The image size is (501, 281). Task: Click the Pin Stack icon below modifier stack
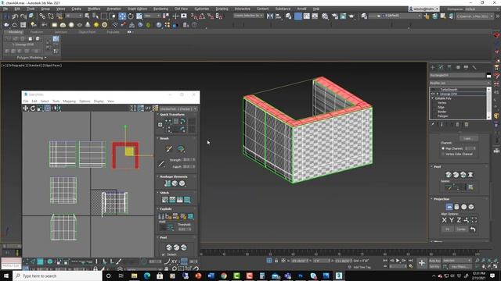click(433, 125)
